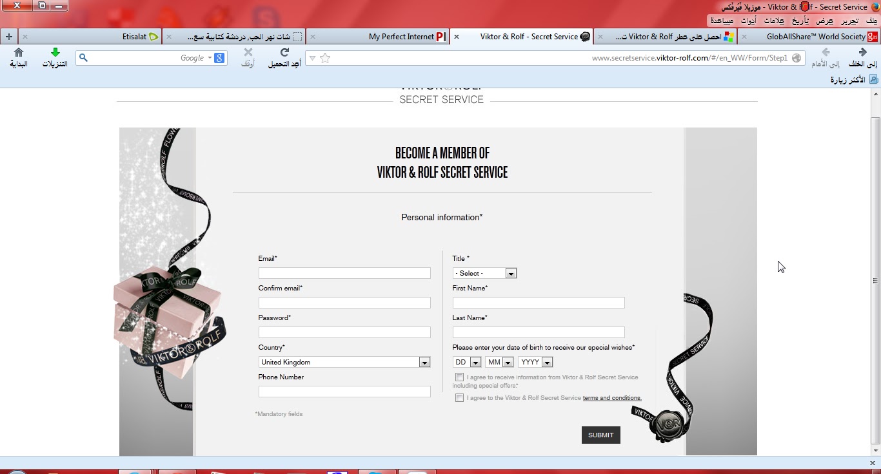The height and width of the screenshot is (474, 881).
Task: Click the vertical scrollbar thumb
Action: [875, 280]
